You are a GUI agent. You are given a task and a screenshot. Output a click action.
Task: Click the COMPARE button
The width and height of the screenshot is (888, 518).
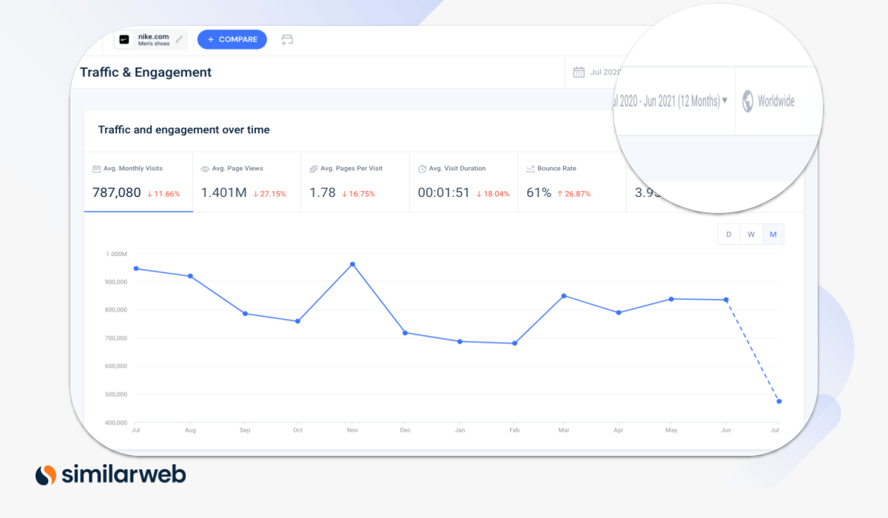[232, 39]
